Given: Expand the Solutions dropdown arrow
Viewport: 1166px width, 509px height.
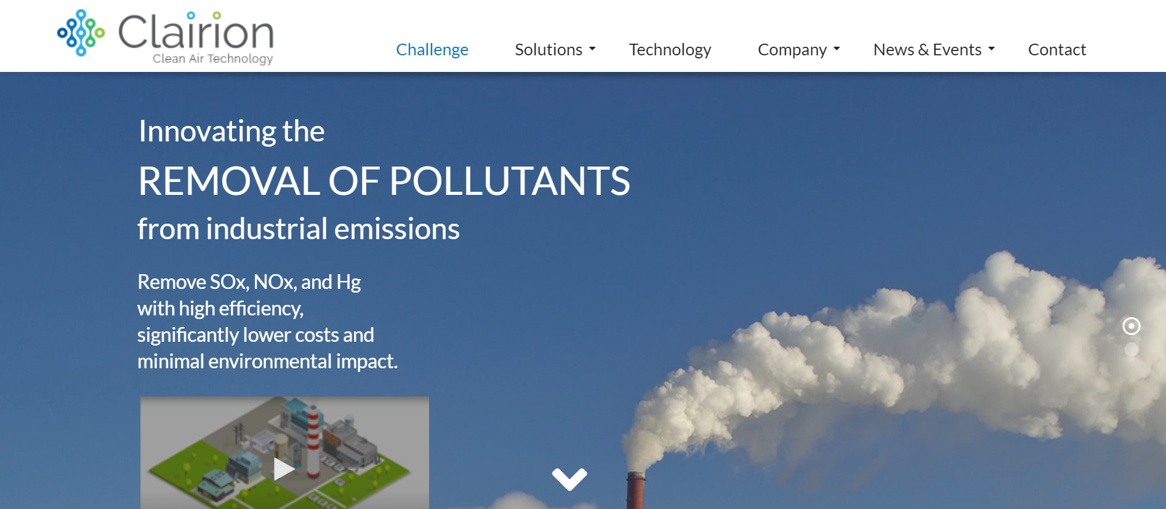Looking at the screenshot, I should click(592, 49).
